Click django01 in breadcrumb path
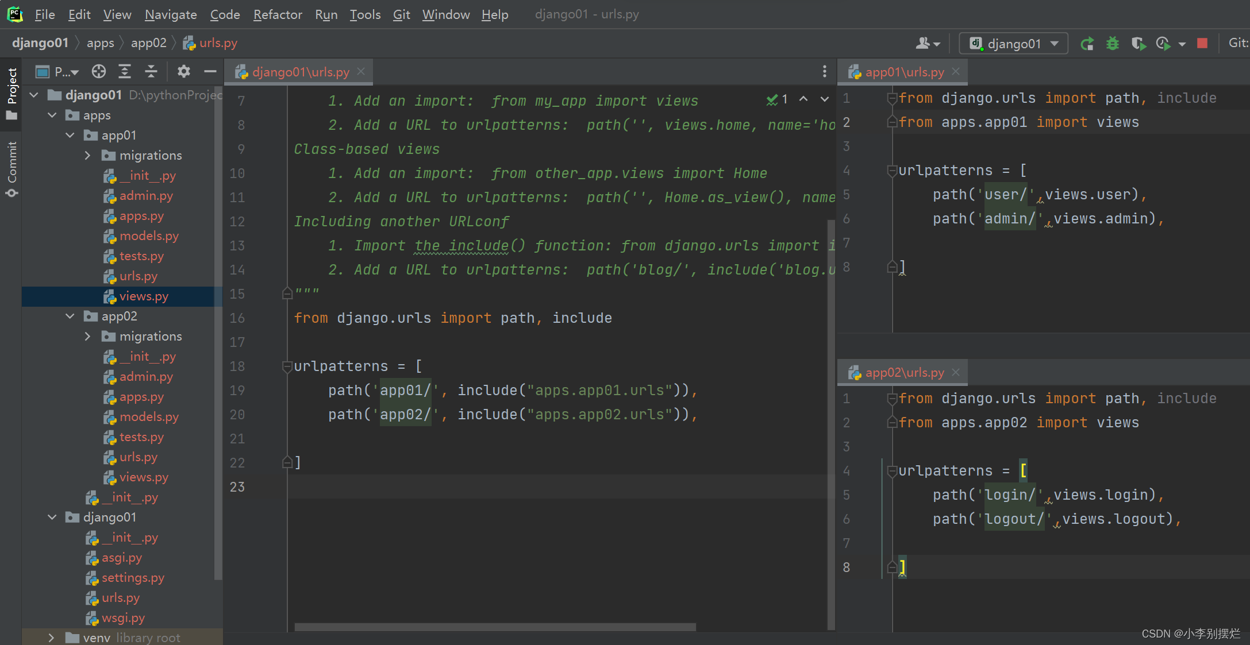 tap(40, 43)
